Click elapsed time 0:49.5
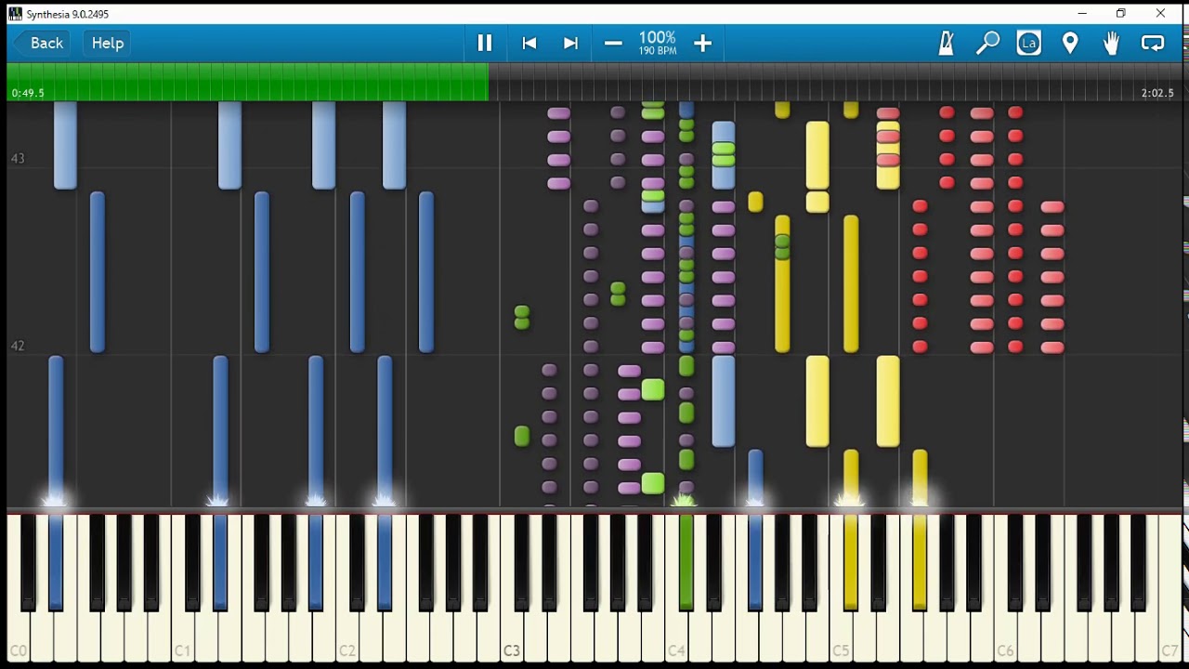 point(28,93)
